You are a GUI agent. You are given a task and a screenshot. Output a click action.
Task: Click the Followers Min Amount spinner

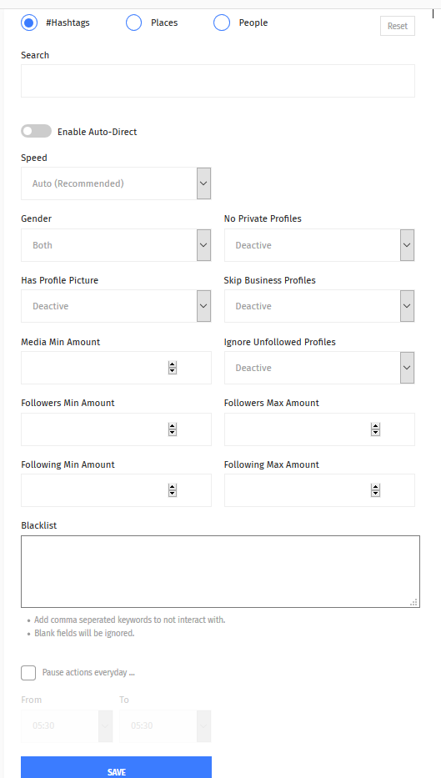point(172,429)
